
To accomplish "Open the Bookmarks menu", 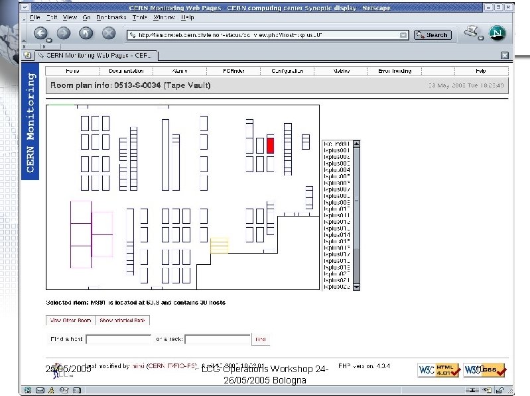I will [x=111, y=17].
